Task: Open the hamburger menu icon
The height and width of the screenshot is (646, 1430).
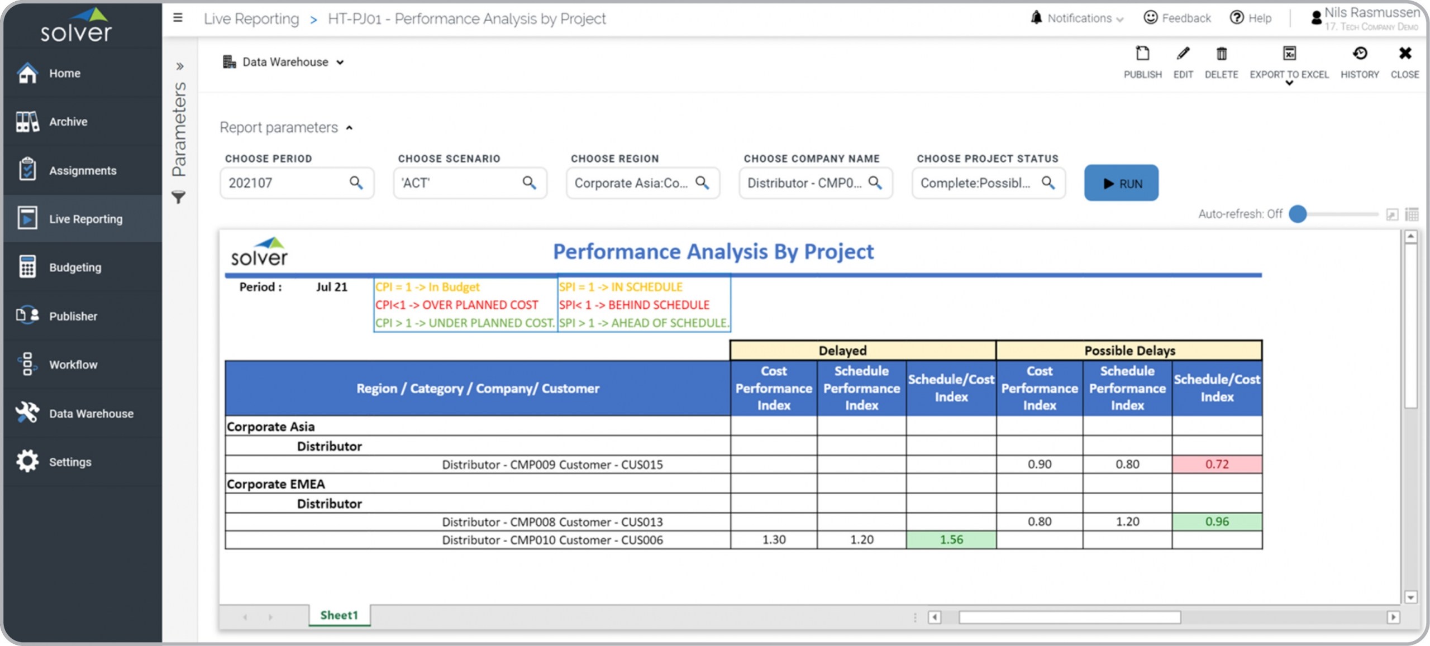Action: click(x=178, y=18)
